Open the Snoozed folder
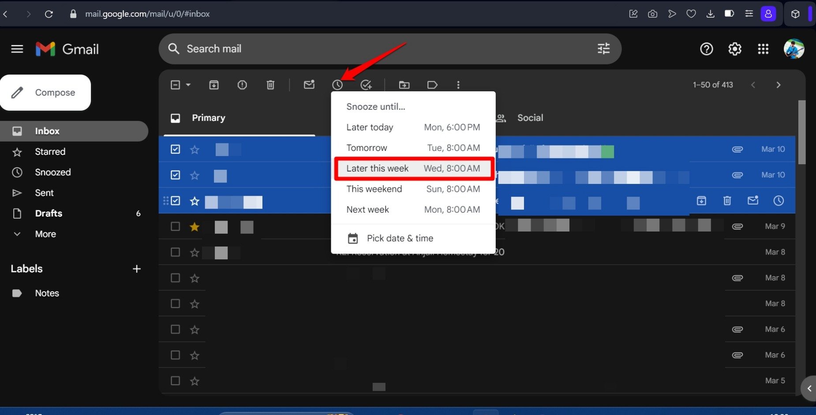Screen dimensions: 816x415 [52, 172]
